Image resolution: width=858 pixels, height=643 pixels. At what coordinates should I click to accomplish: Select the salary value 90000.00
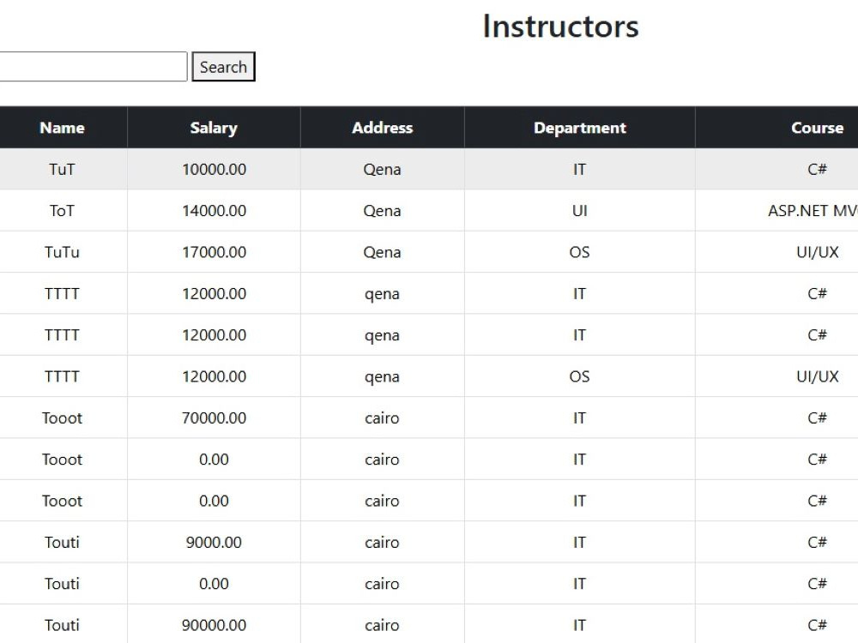214,625
